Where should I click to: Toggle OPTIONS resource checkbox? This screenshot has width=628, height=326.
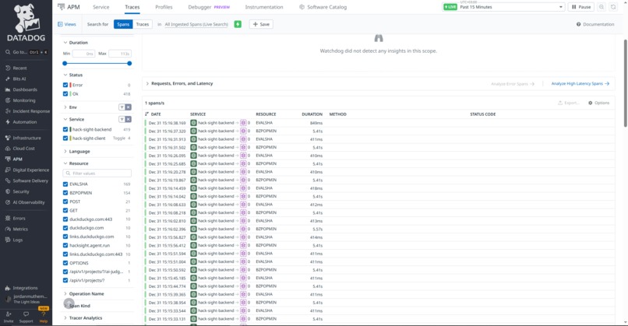tap(65, 263)
